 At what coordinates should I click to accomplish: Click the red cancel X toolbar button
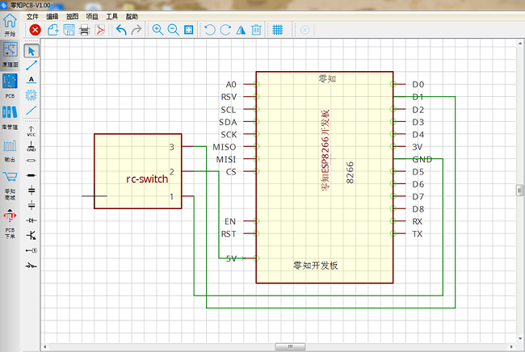click(35, 30)
